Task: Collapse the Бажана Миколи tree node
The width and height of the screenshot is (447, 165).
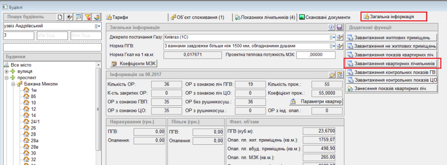Action: (13, 84)
